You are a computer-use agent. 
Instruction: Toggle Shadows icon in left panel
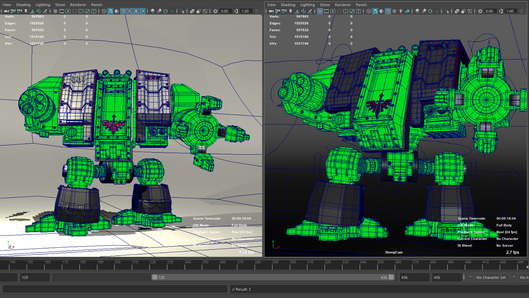142,11
